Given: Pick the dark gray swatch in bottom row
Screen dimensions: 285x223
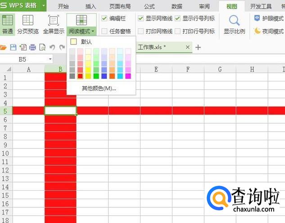Looking at the screenshot, I should point(72,76).
